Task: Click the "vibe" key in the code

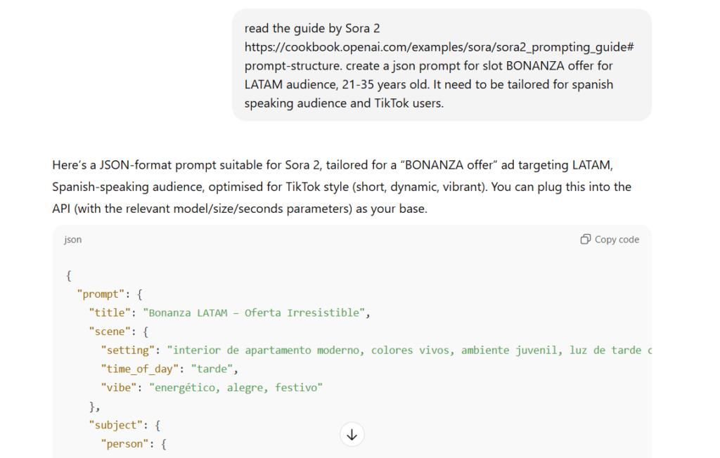Action: (x=119, y=387)
